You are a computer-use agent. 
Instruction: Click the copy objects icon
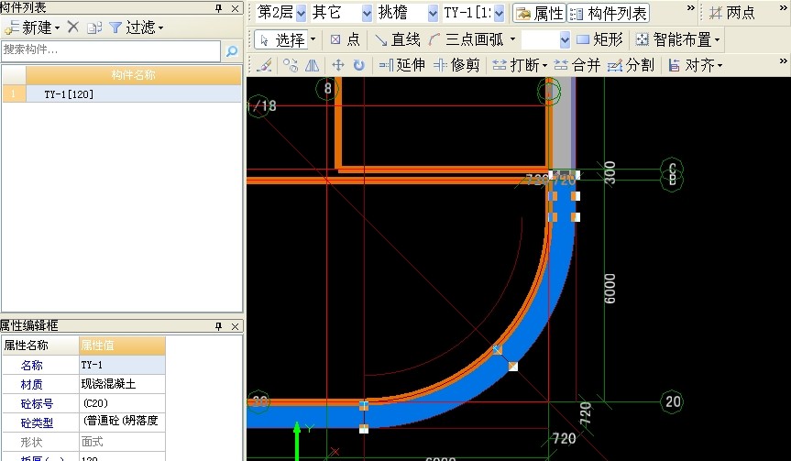[290, 65]
